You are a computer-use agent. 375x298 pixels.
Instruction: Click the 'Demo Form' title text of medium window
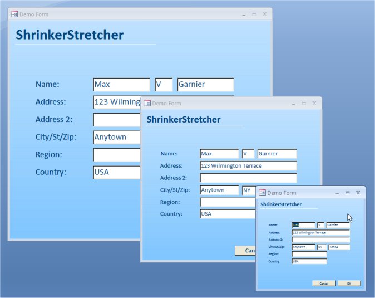coord(166,104)
